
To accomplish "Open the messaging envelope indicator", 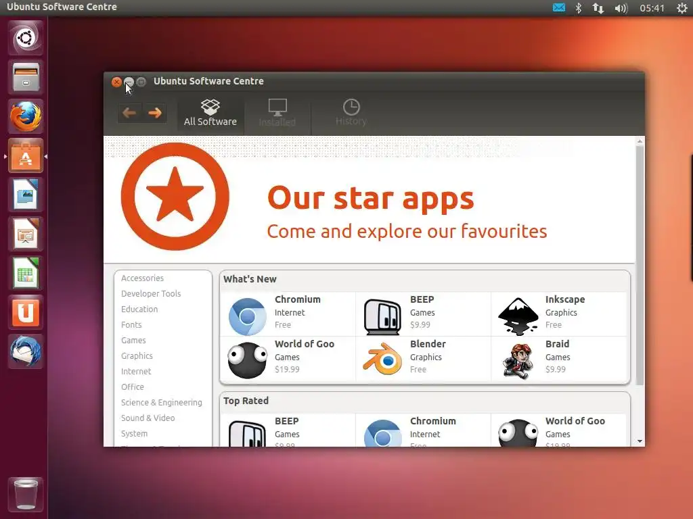I will pyautogui.click(x=559, y=8).
